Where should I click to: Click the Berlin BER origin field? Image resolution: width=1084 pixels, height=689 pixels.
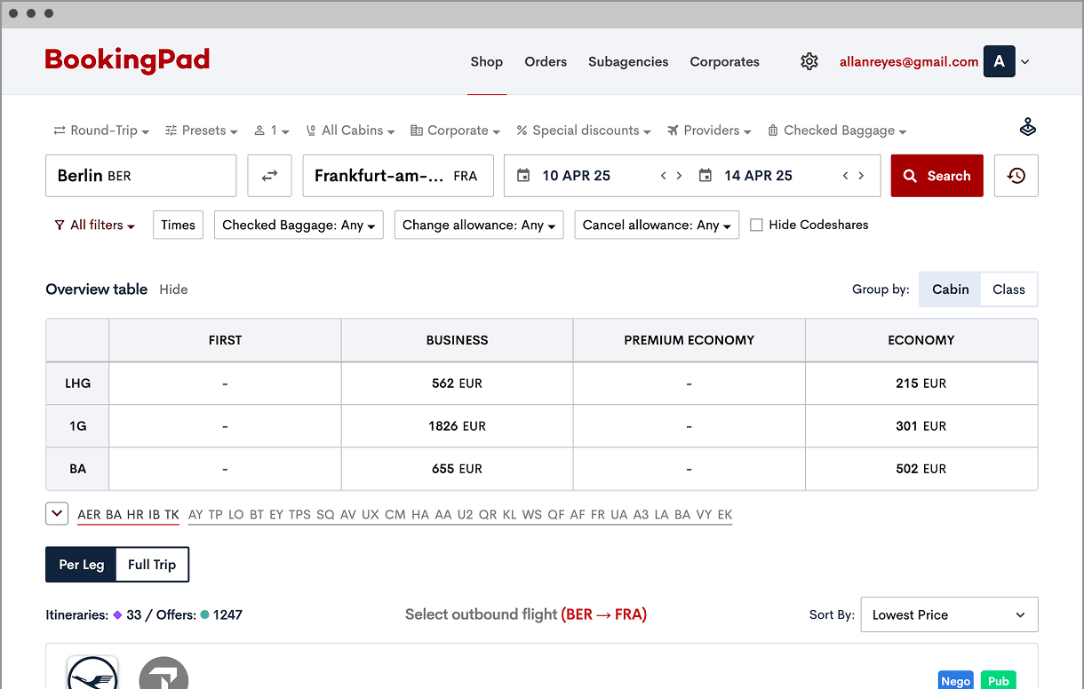141,176
